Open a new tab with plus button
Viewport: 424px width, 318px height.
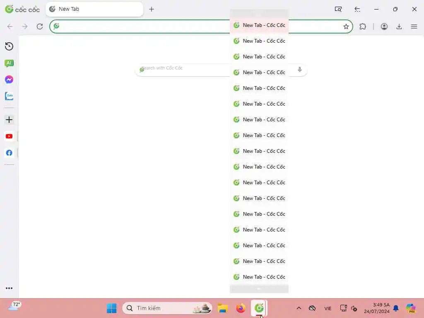pyautogui.click(x=152, y=9)
